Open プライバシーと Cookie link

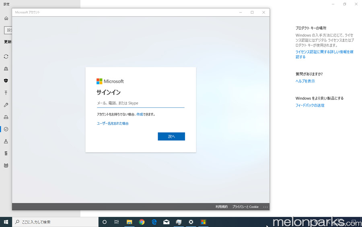coord(245,206)
